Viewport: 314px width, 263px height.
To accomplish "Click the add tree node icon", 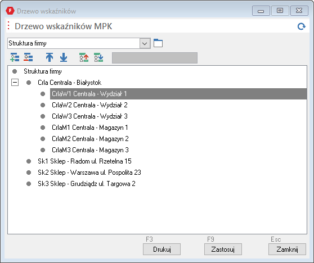I will (x=15, y=57).
